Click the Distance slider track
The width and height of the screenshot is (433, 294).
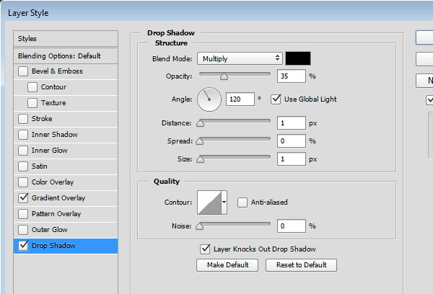[235, 122]
